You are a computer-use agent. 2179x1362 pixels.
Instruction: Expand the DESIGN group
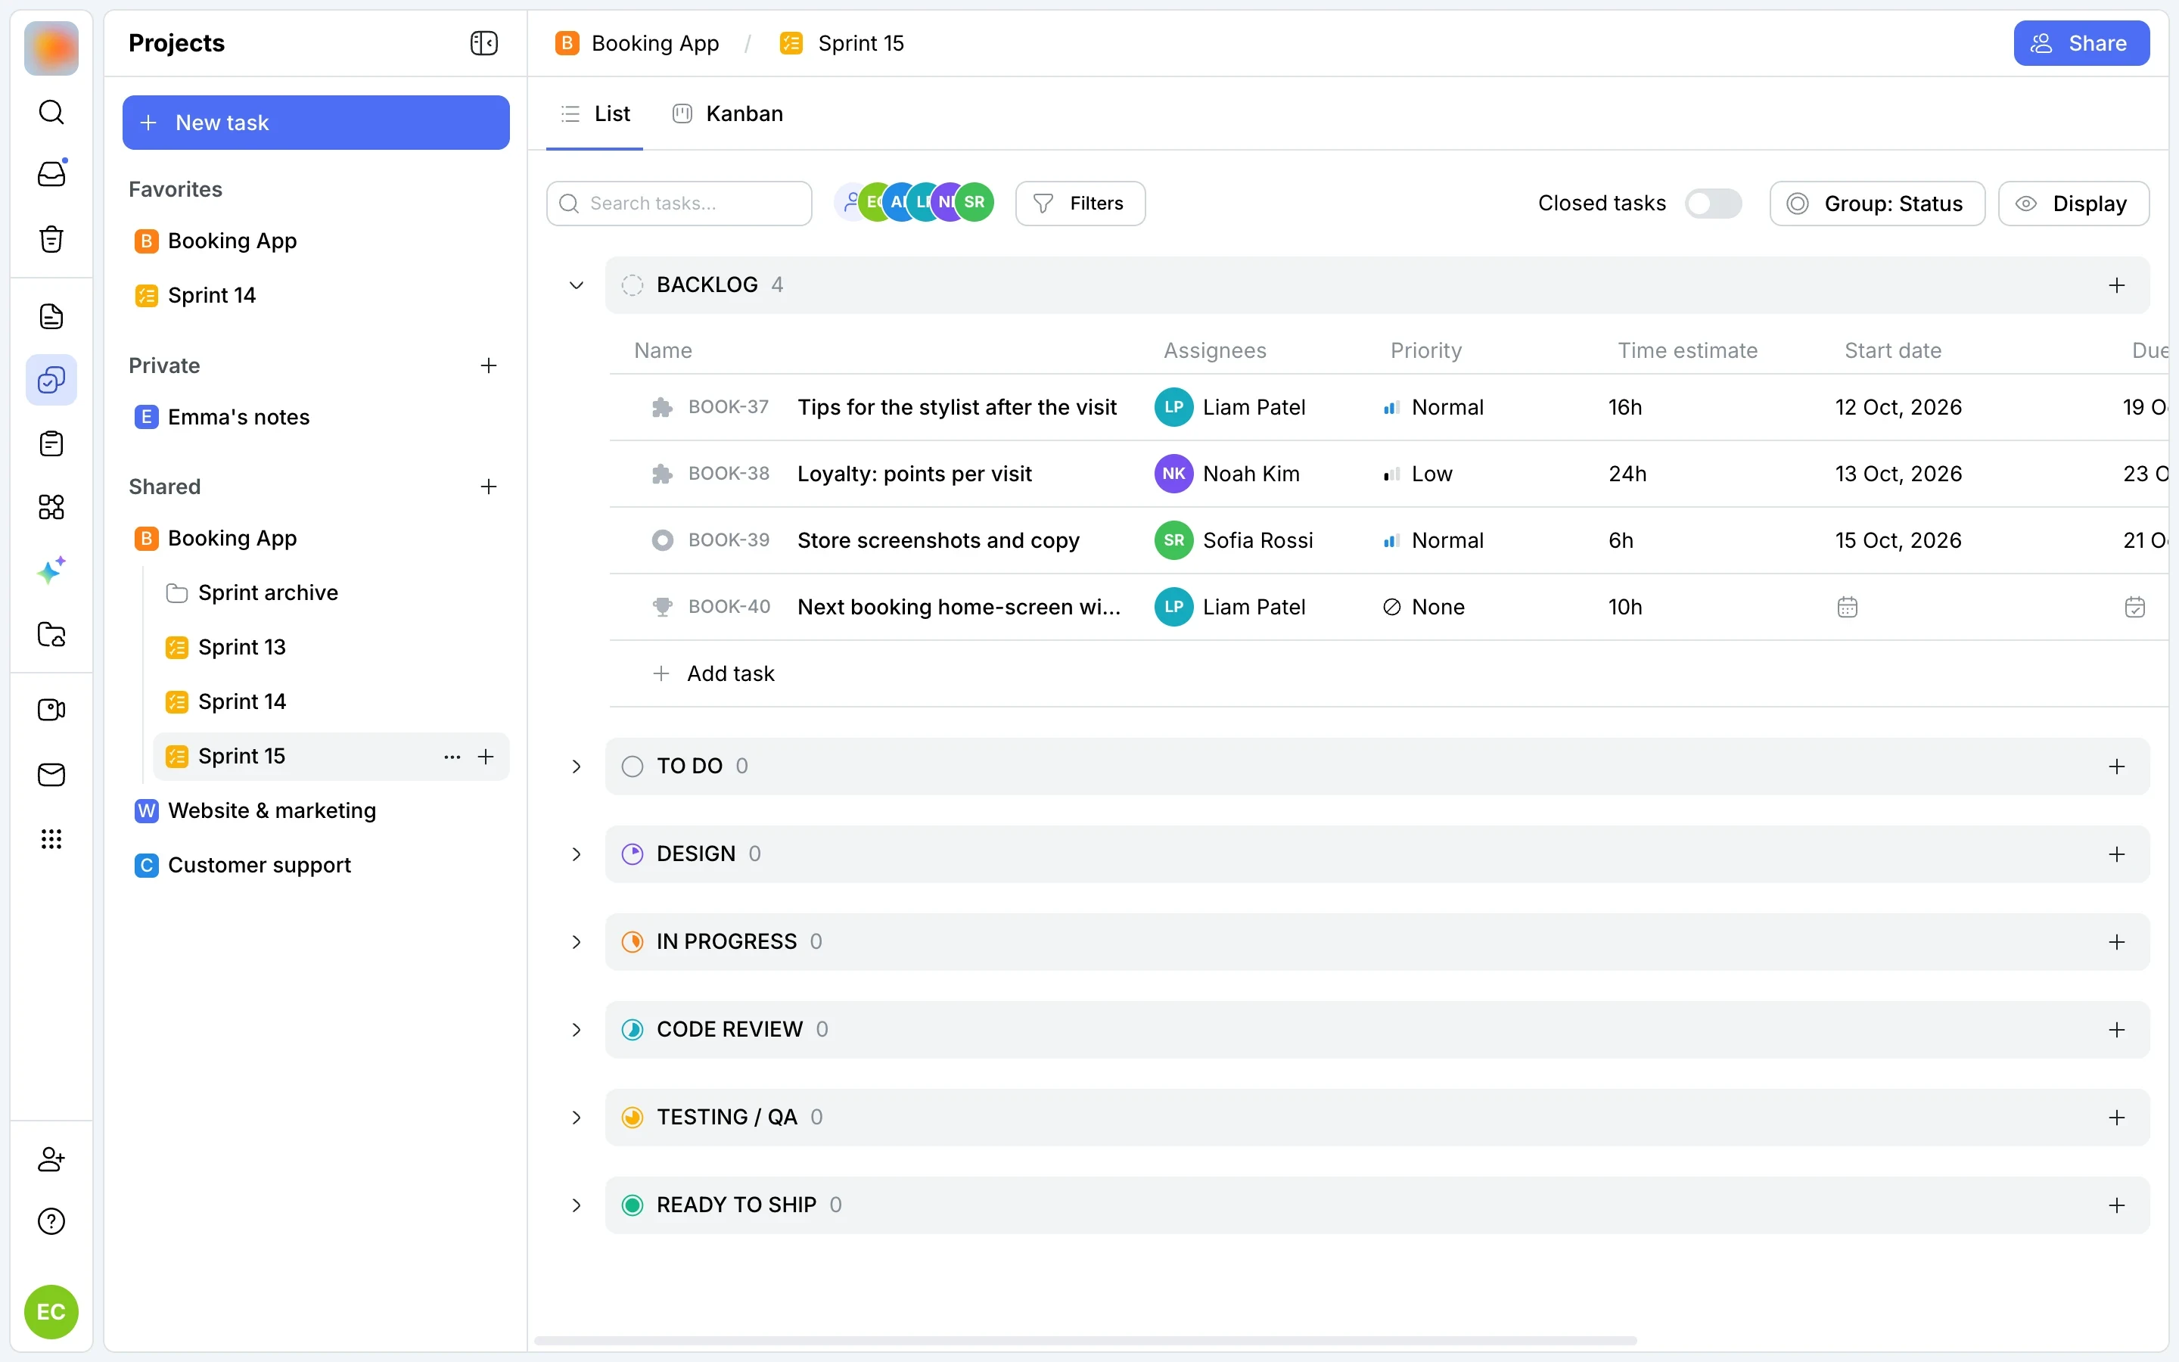click(x=577, y=854)
